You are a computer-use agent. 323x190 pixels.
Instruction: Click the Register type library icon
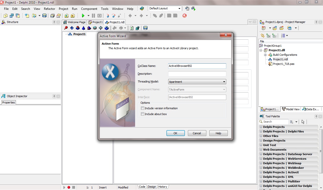tap(137, 28)
